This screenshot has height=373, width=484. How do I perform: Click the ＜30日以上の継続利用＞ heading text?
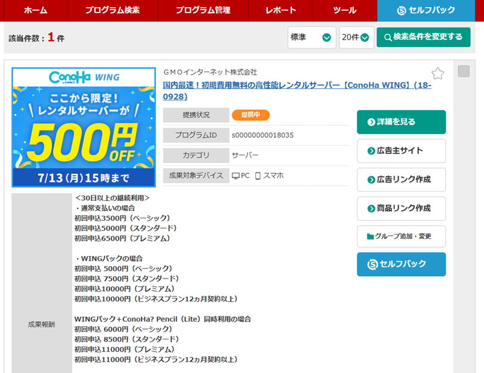[112, 198]
